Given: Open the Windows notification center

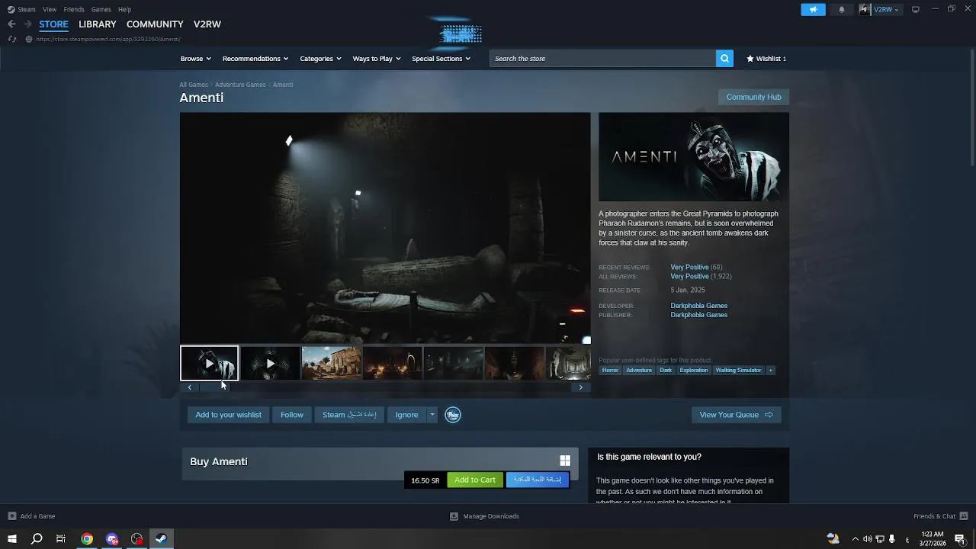Looking at the screenshot, I should coord(960,539).
